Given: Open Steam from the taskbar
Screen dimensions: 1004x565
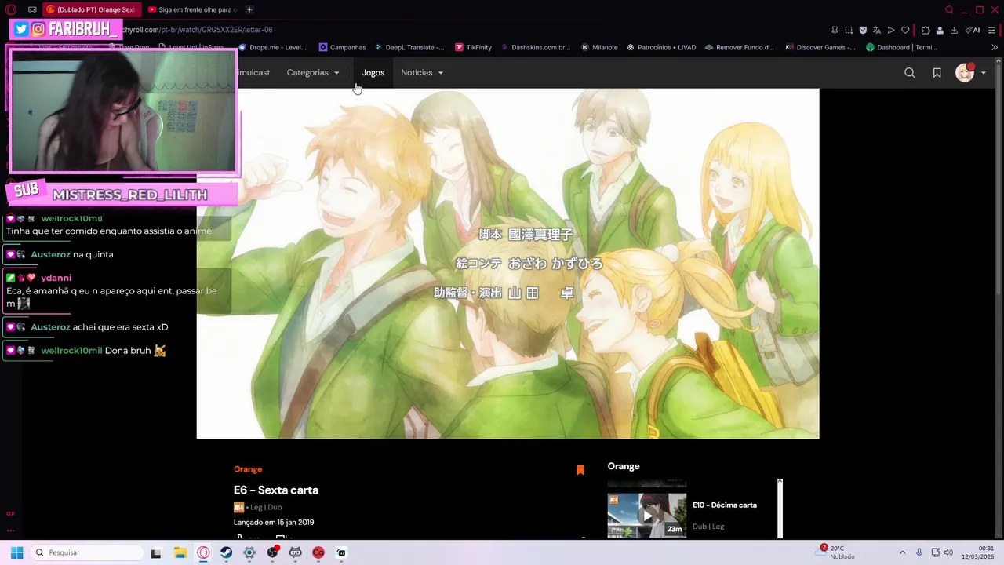Looking at the screenshot, I should pos(226,552).
